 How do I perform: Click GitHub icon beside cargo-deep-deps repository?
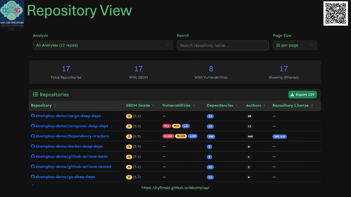[x=33, y=116]
